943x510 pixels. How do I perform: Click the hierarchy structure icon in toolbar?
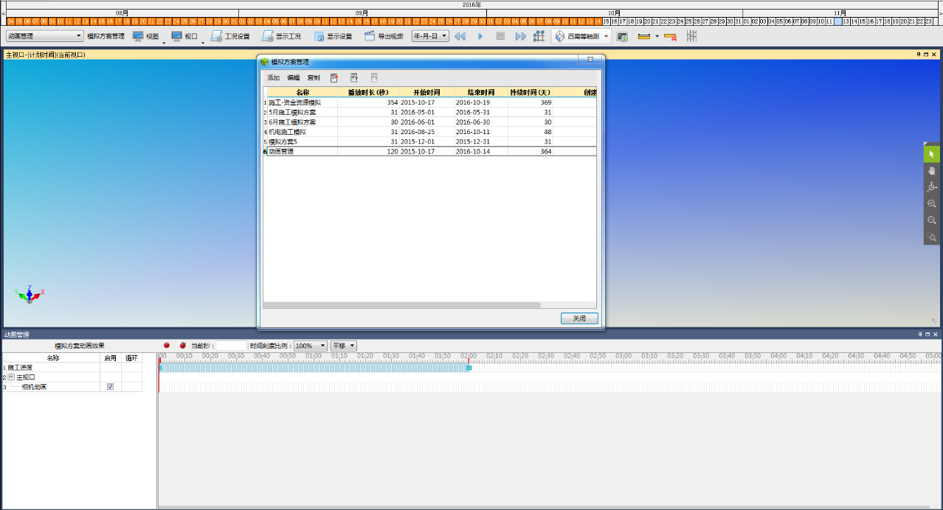coord(539,36)
